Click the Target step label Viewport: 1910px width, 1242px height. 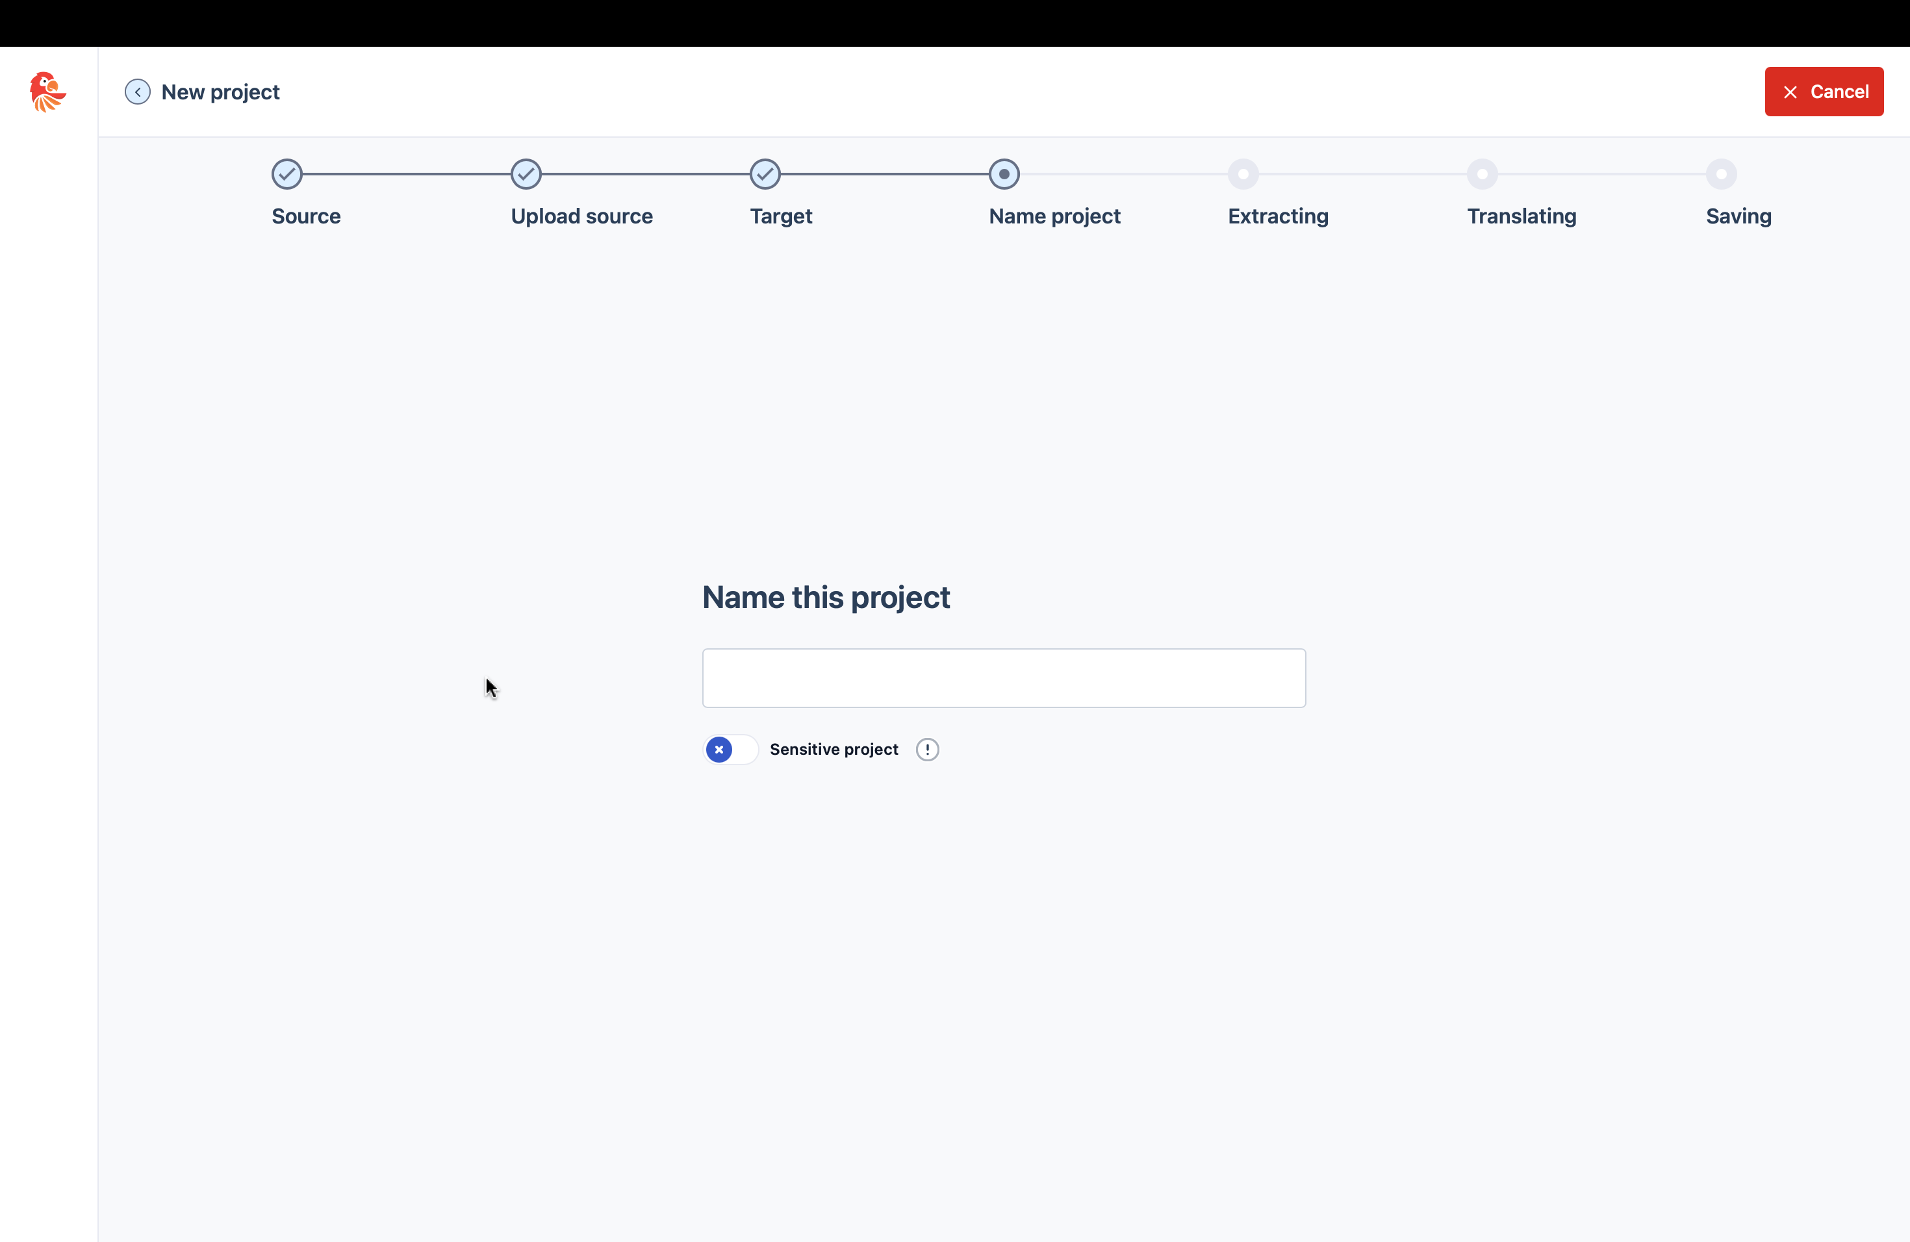click(x=780, y=216)
